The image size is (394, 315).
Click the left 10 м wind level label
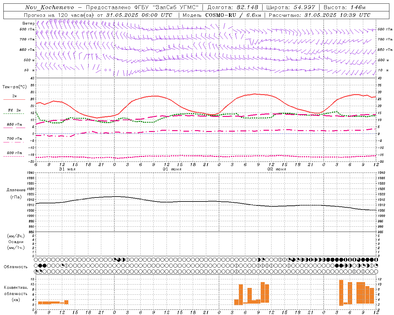(x=29, y=70)
